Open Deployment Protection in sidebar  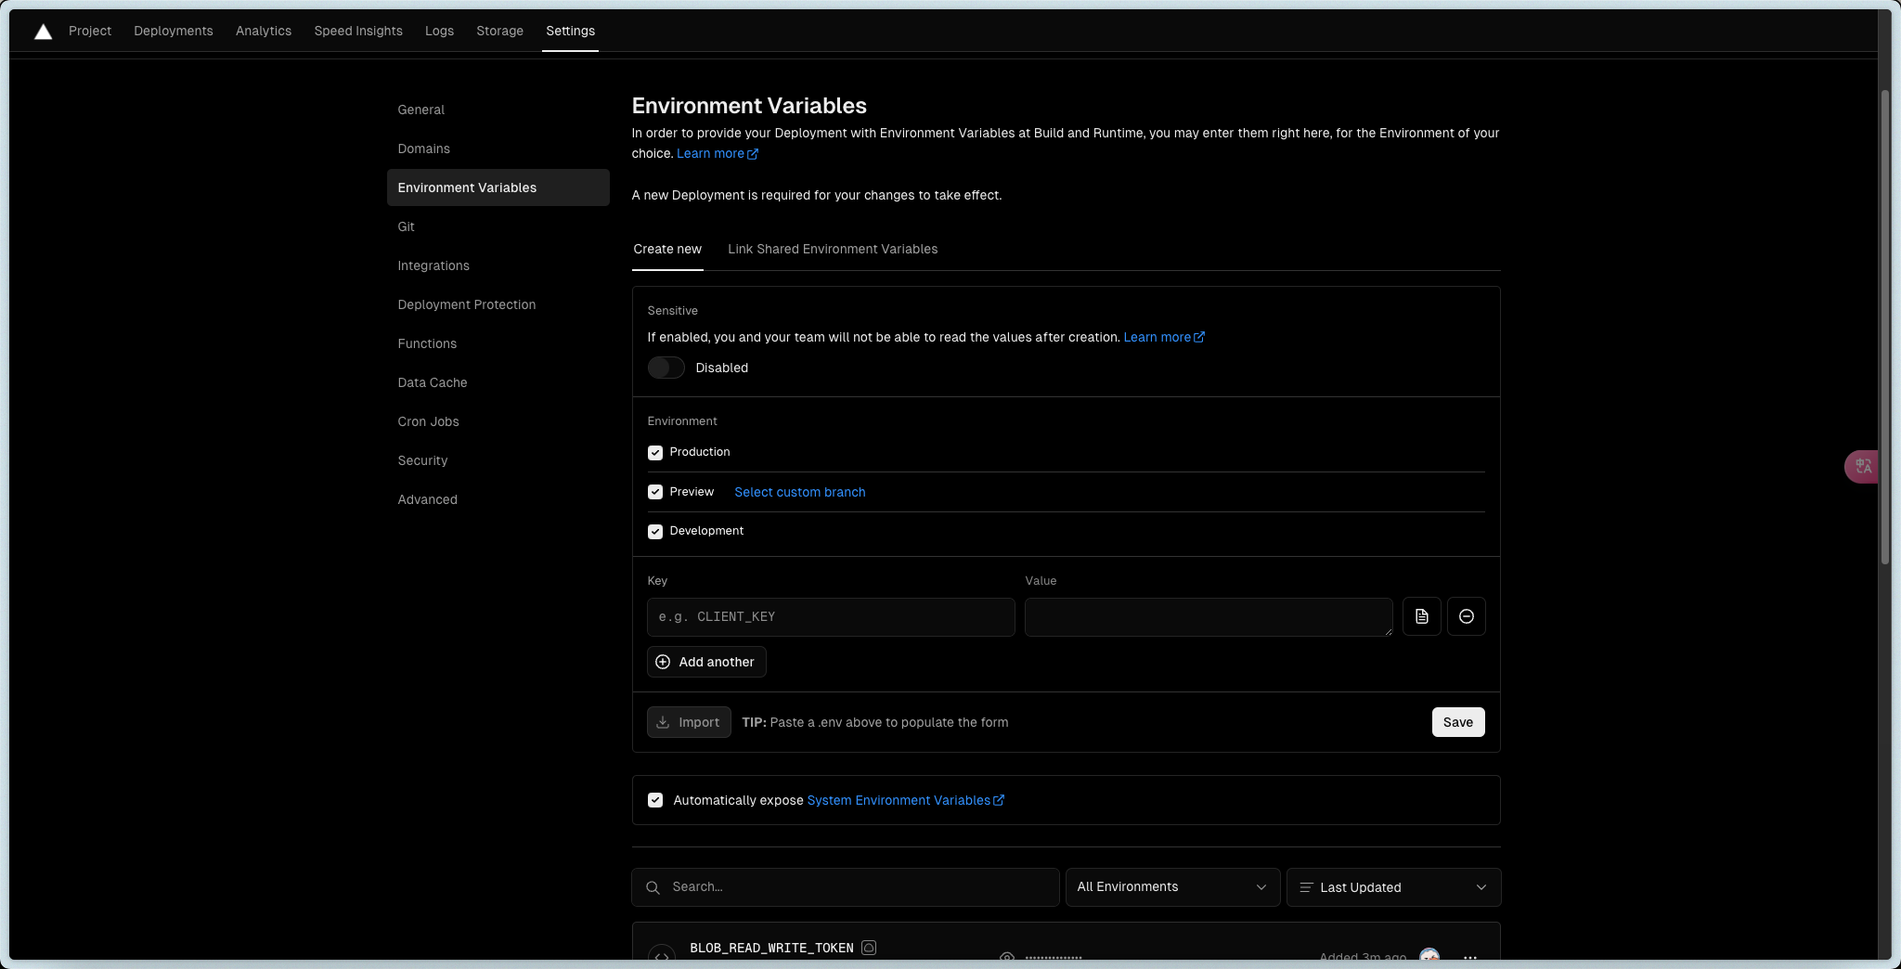[x=498, y=304]
